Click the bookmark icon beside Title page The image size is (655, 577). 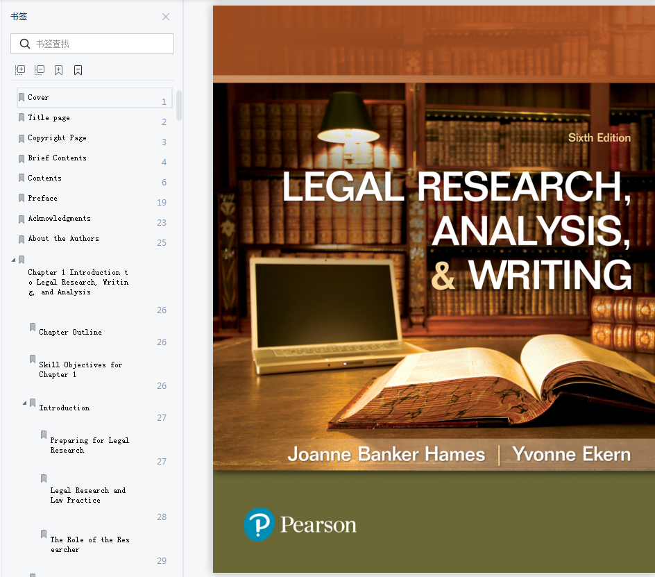tap(22, 117)
